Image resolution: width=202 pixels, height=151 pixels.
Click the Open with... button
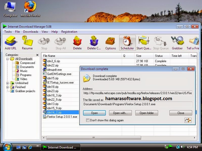point(120,113)
